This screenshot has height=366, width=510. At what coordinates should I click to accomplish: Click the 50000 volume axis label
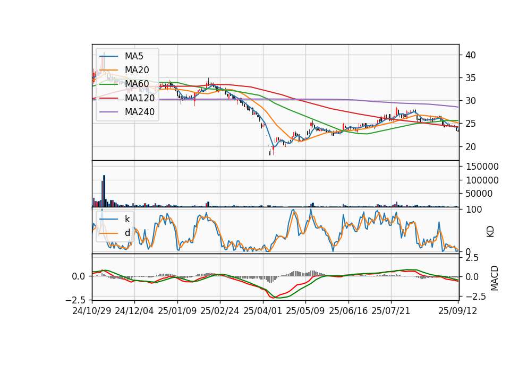coord(479,194)
